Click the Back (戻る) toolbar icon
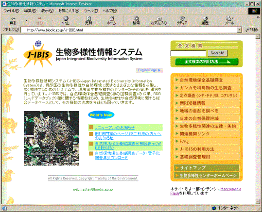The image size is (262, 212). click(x=13, y=20)
